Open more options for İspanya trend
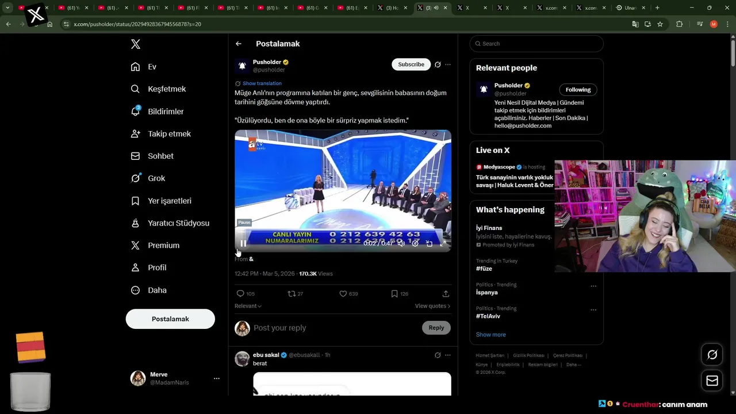 593,286
